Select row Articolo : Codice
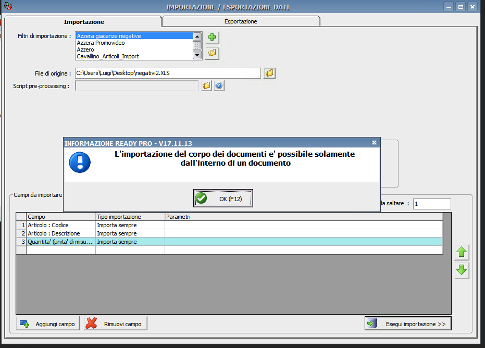 click(x=229, y=225)
